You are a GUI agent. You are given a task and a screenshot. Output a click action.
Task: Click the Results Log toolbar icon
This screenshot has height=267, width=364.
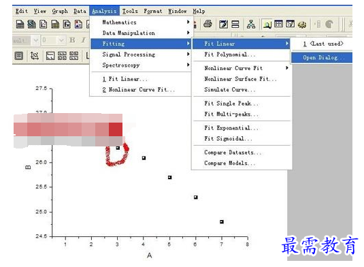click(x=267, y=24)
